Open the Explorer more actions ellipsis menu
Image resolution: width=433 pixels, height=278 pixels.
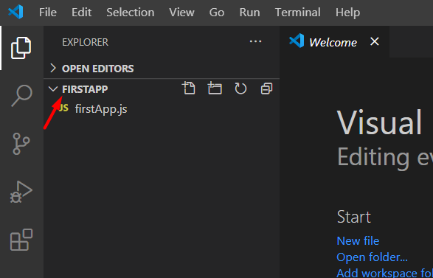click(255, 42)
